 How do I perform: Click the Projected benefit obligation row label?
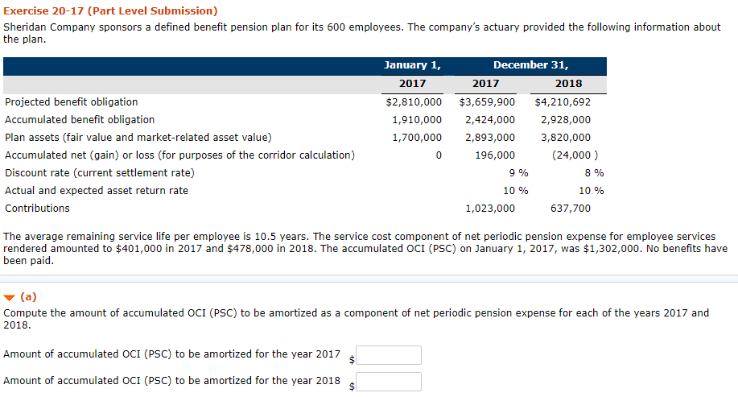72,102
